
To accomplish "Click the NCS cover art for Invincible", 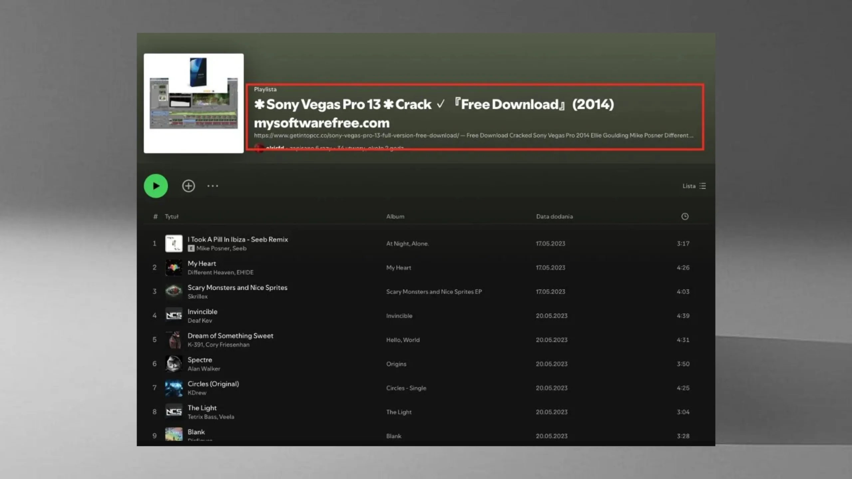I will click(174, 316).
